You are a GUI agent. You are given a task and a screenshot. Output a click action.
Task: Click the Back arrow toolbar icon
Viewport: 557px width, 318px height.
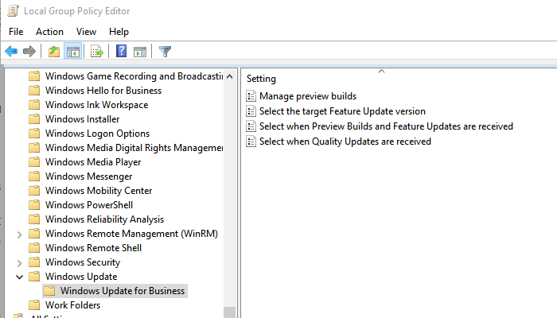pyautogui.click(x=11, y=52)
